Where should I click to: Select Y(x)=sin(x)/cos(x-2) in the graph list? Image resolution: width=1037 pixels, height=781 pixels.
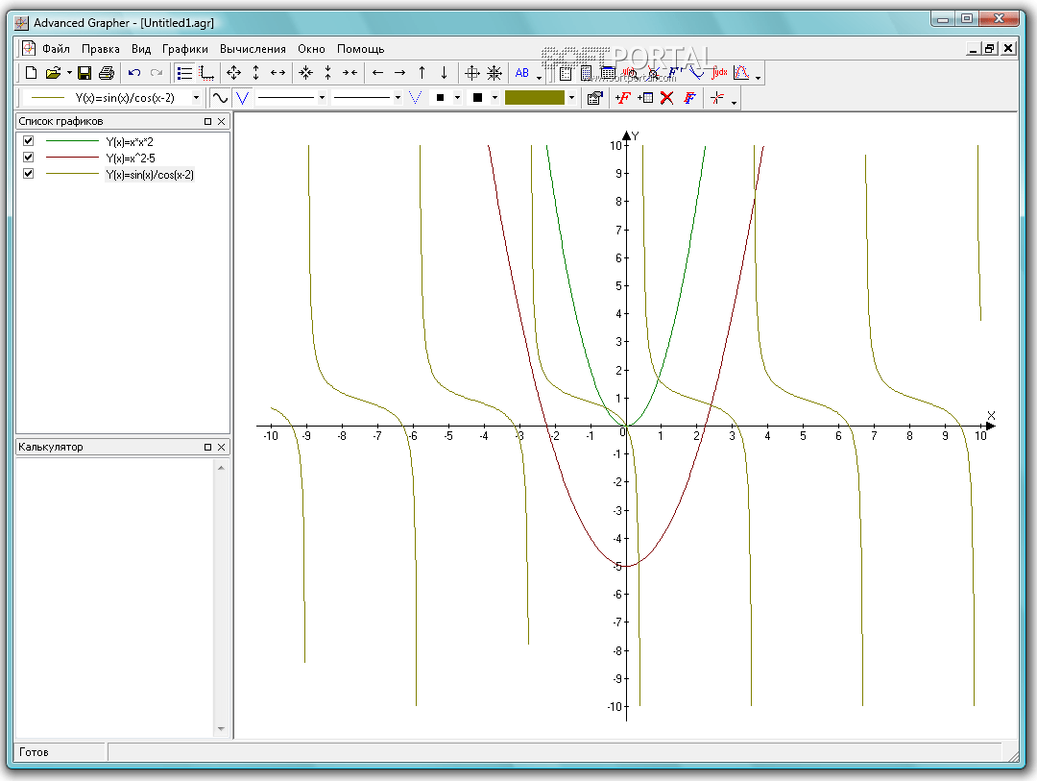[x=150, y=175]
